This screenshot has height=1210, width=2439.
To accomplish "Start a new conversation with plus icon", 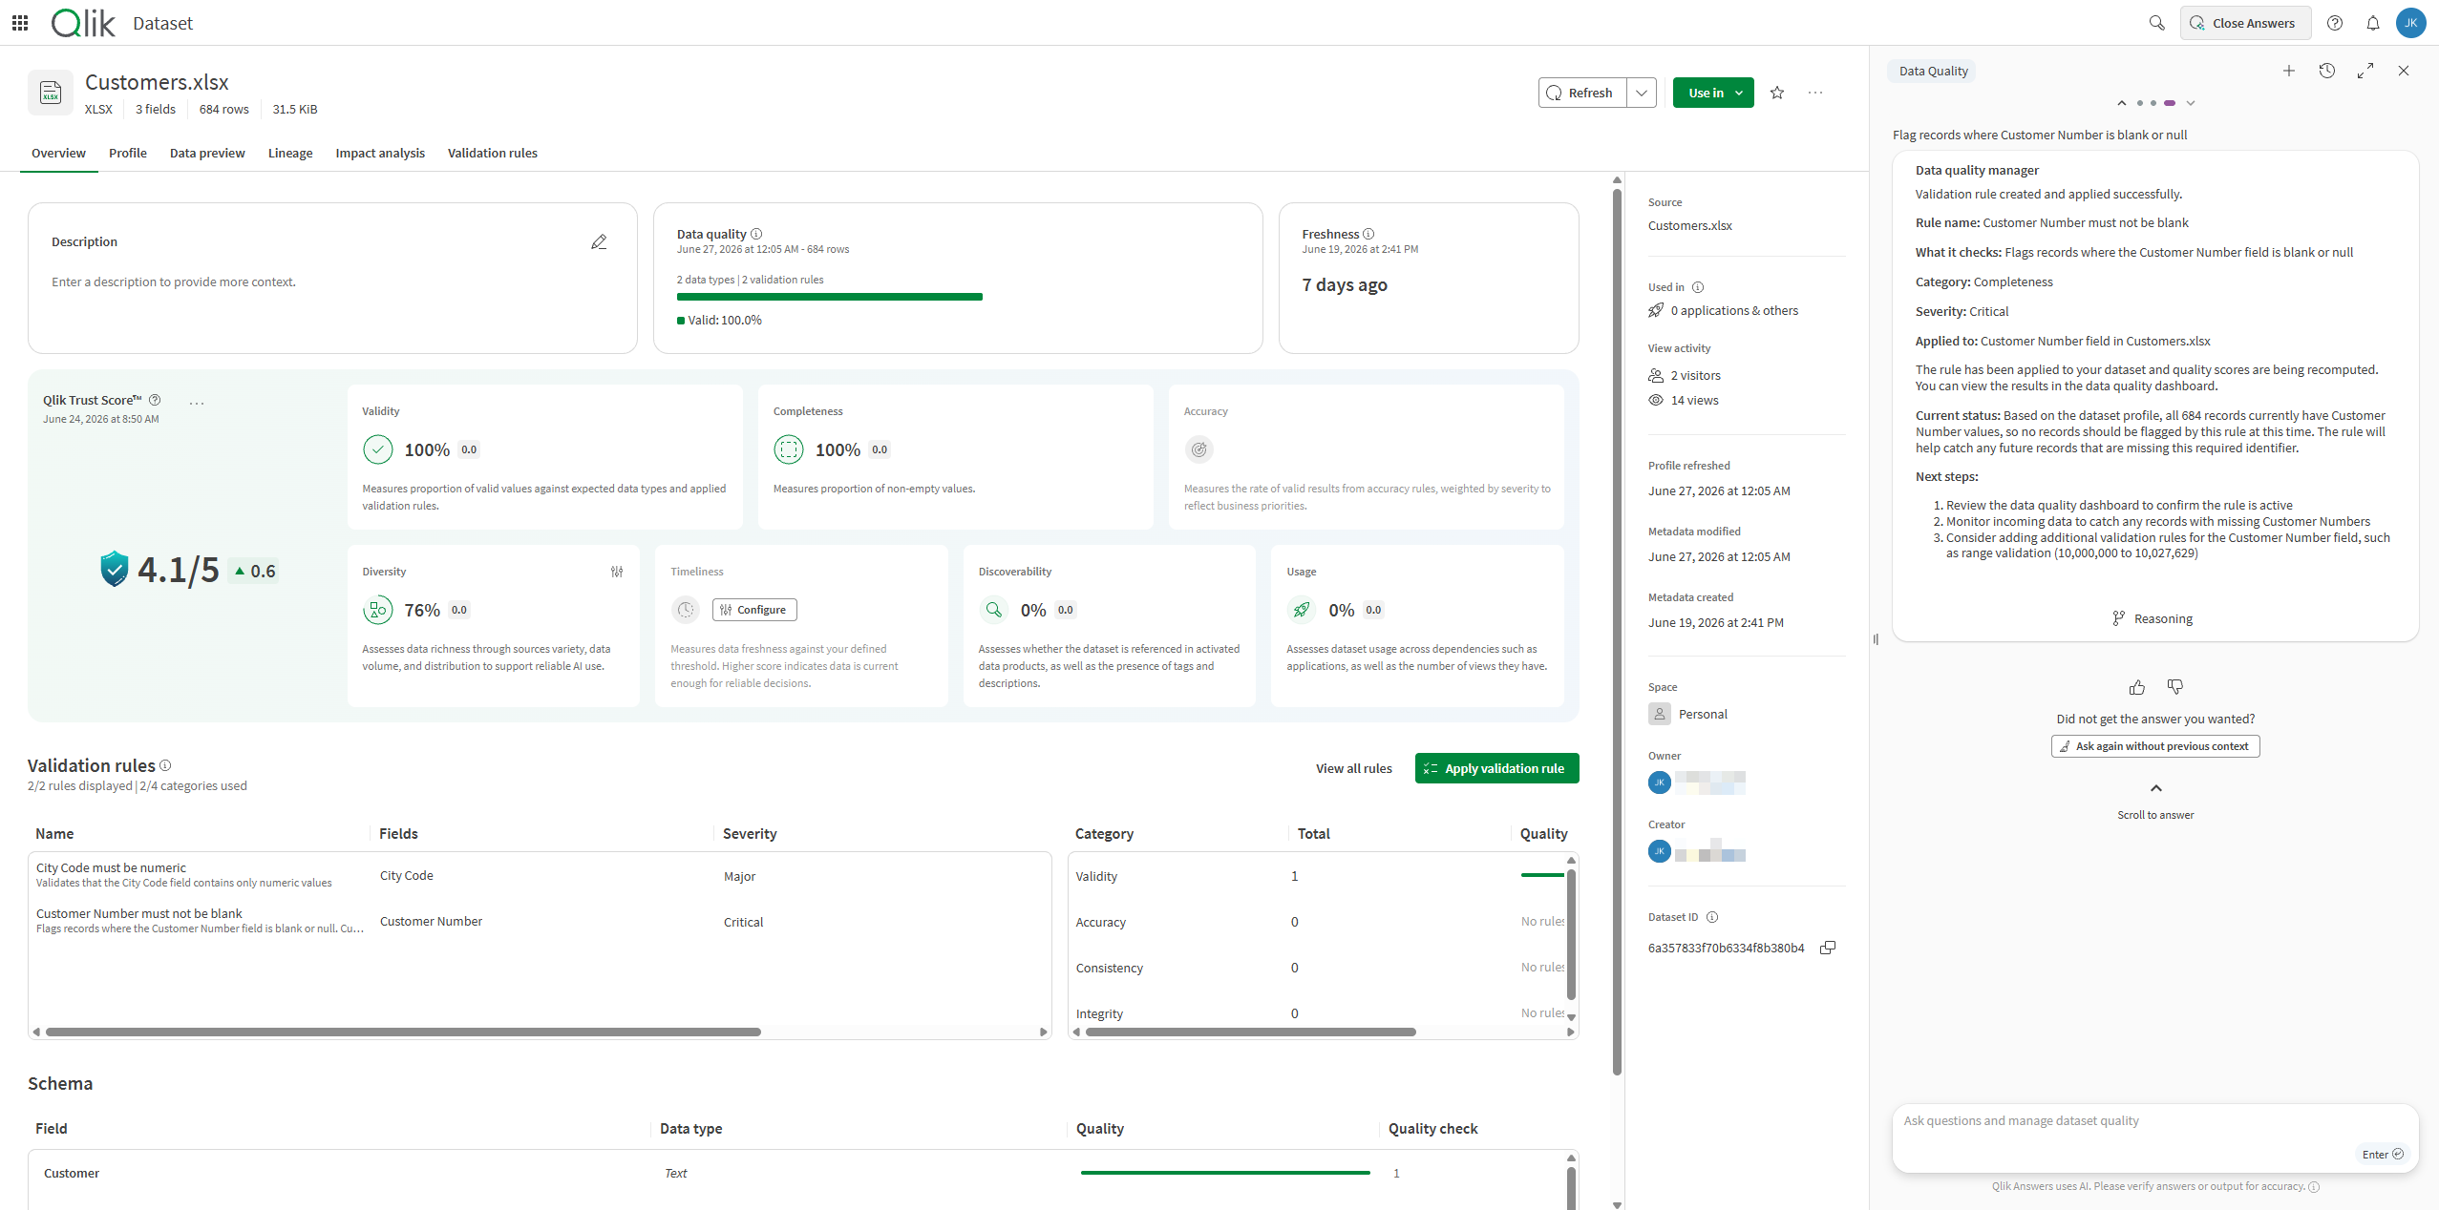I will point(2289,71).
